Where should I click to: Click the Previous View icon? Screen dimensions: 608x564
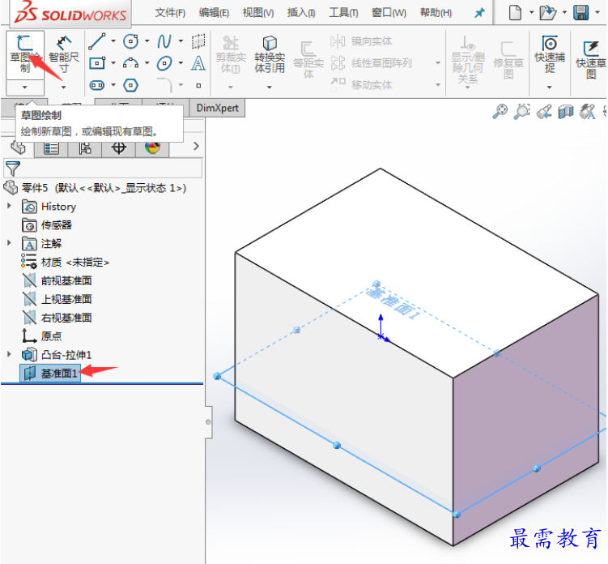[x=544, y=112]
